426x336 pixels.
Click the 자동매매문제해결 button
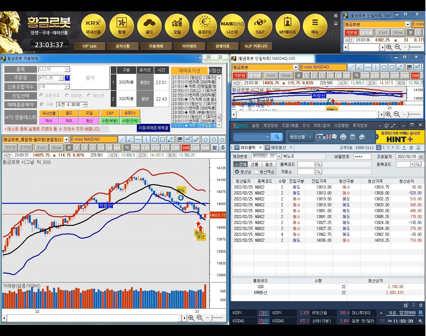153,128
